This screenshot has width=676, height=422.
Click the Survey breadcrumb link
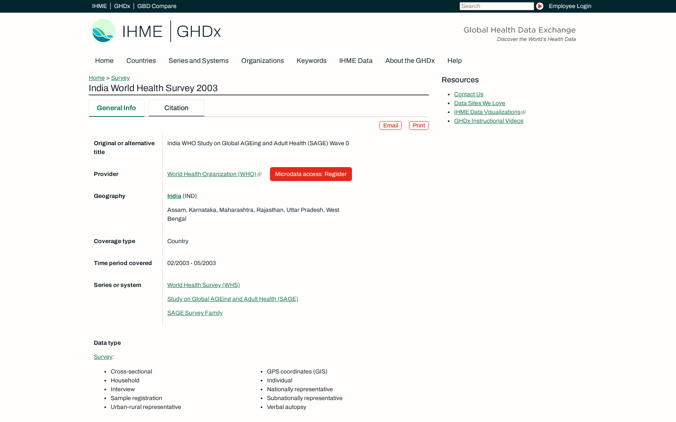[120, 78]
